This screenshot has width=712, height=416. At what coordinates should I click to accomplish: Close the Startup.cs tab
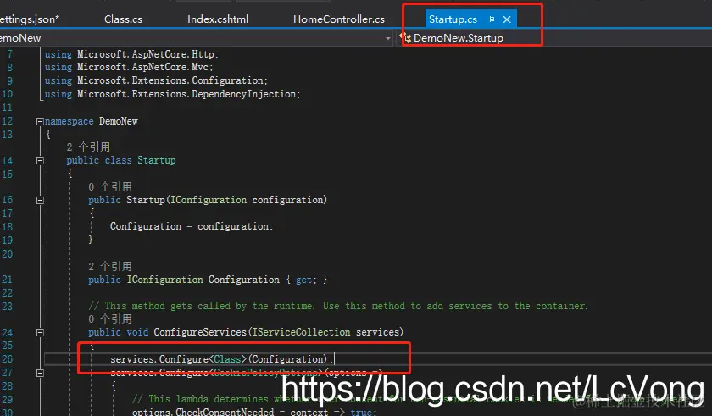(x=507, y=19)
